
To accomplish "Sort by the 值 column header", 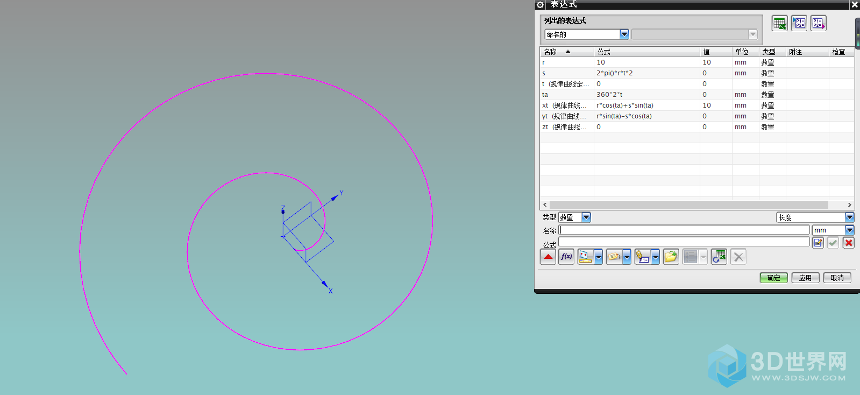I will (716, 52).
